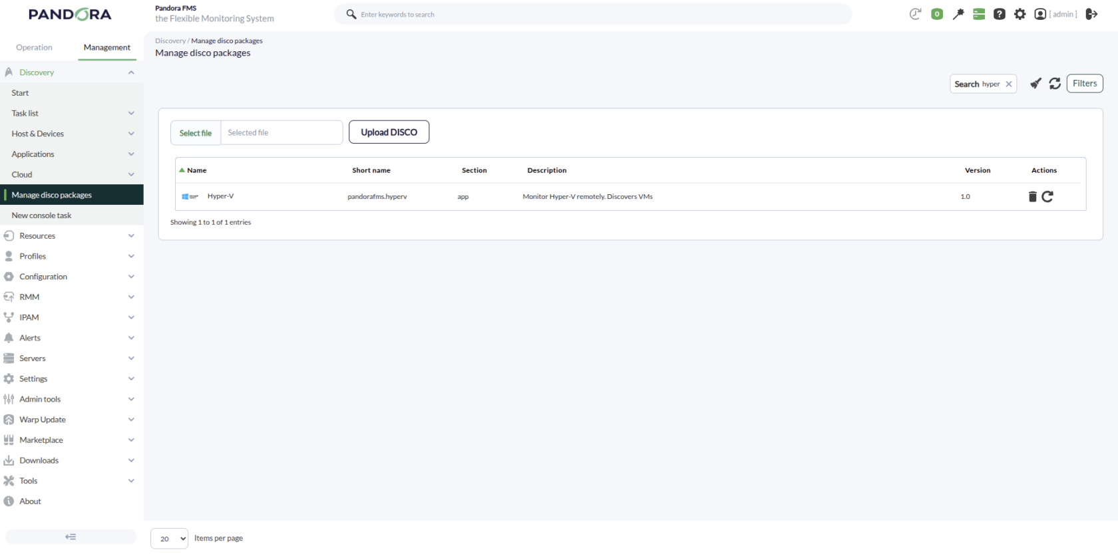Click the Monitor Hyper-V remotely description text
Screen dimensions: 1118x556
pyautogui.click(x=588, y=197)
